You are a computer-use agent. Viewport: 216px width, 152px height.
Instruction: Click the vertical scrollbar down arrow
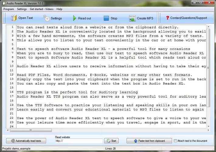pyautogui.click(x=208, y=126)
